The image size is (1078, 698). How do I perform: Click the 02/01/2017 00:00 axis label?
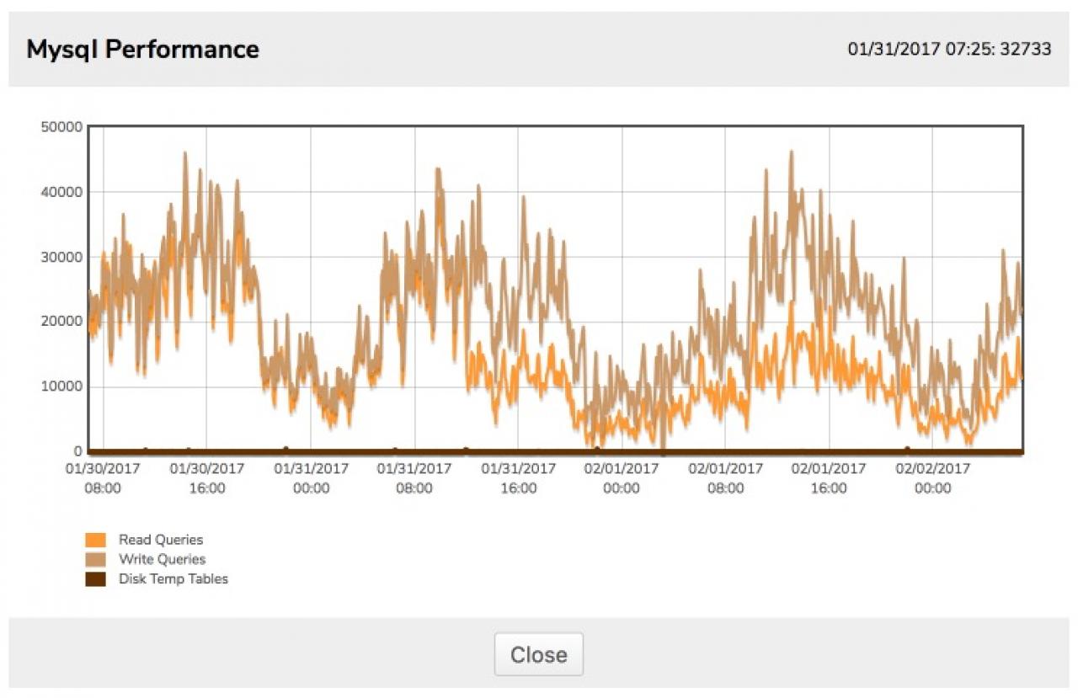[622, 478]
